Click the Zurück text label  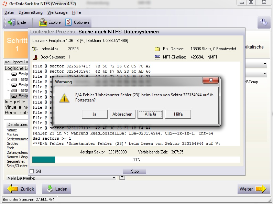point(27,189)
